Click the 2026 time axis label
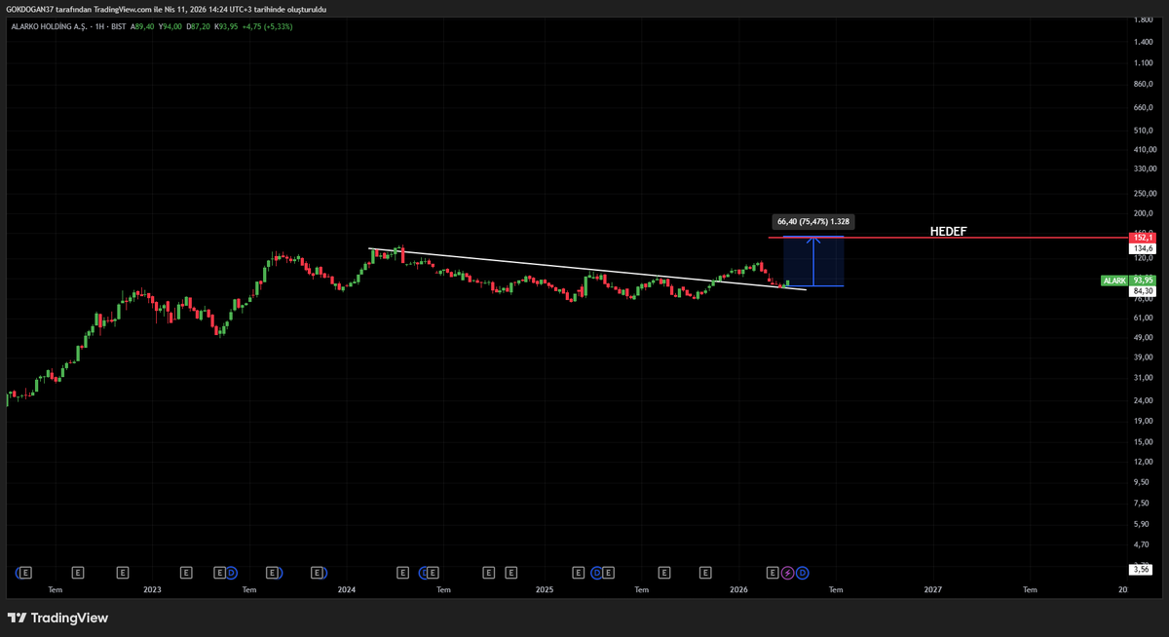 point(738,589)
